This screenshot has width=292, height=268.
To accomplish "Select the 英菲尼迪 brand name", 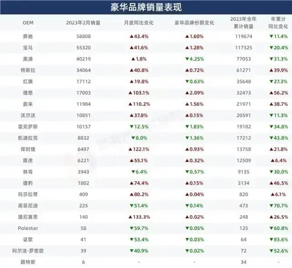I will tap(28, 206).
